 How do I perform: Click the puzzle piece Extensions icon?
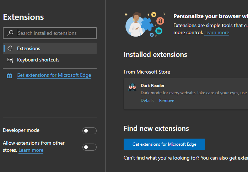tap(10, 48)
